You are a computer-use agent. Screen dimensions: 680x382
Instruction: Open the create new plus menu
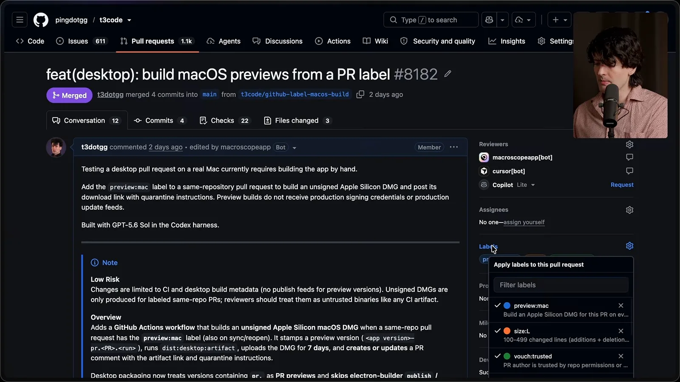click(x=560, y=20)
